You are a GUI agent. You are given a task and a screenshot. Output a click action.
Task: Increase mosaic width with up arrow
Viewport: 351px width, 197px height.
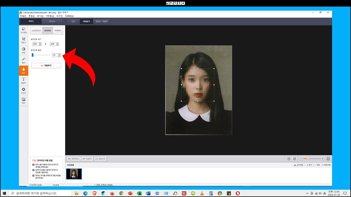pyautogui.click(x=40, y=43)
